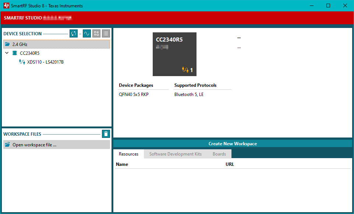The width and height of the screenshot is (354, 214).
Task: Open the Resources tab
Action: 128,154
